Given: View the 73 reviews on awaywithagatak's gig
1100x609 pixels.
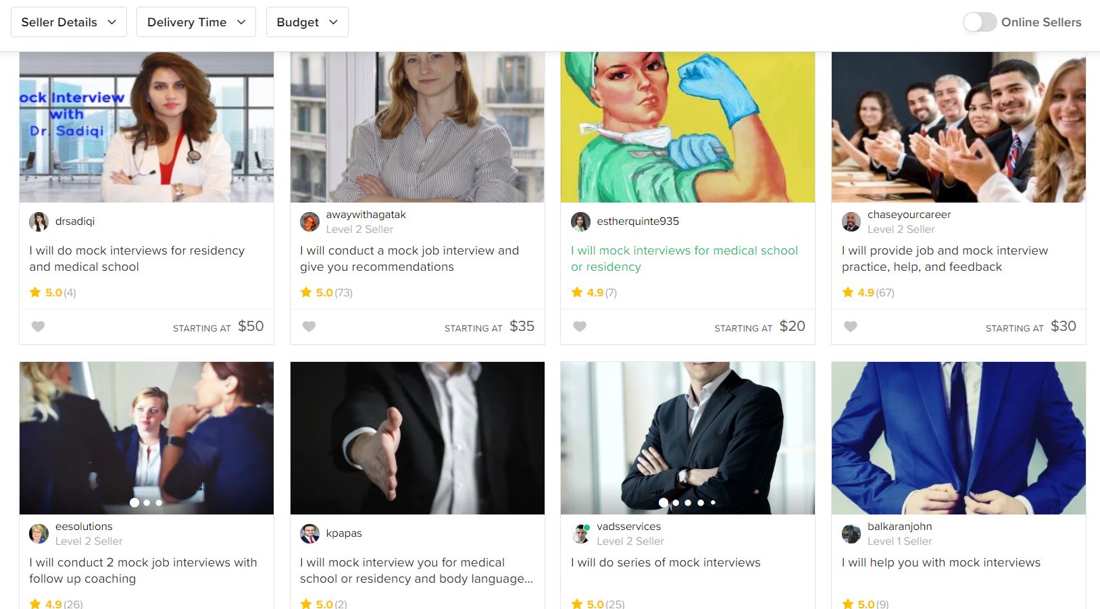Looking at the screenshot, I should coord(343,292).
